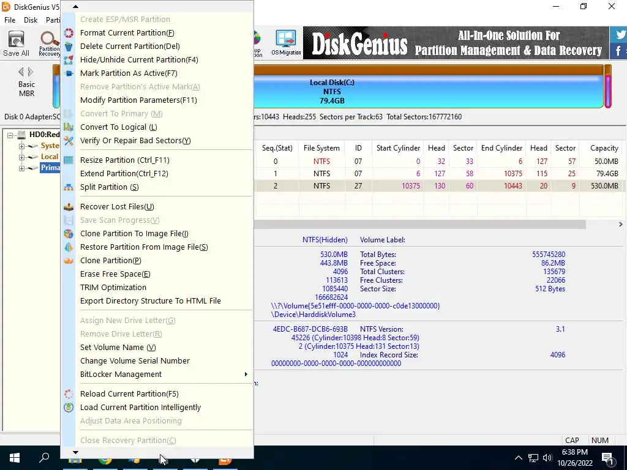The image size is (627, 470).
Task: Open the Windows Start menu
Action: pyautogui.click(x=15, y=458)
